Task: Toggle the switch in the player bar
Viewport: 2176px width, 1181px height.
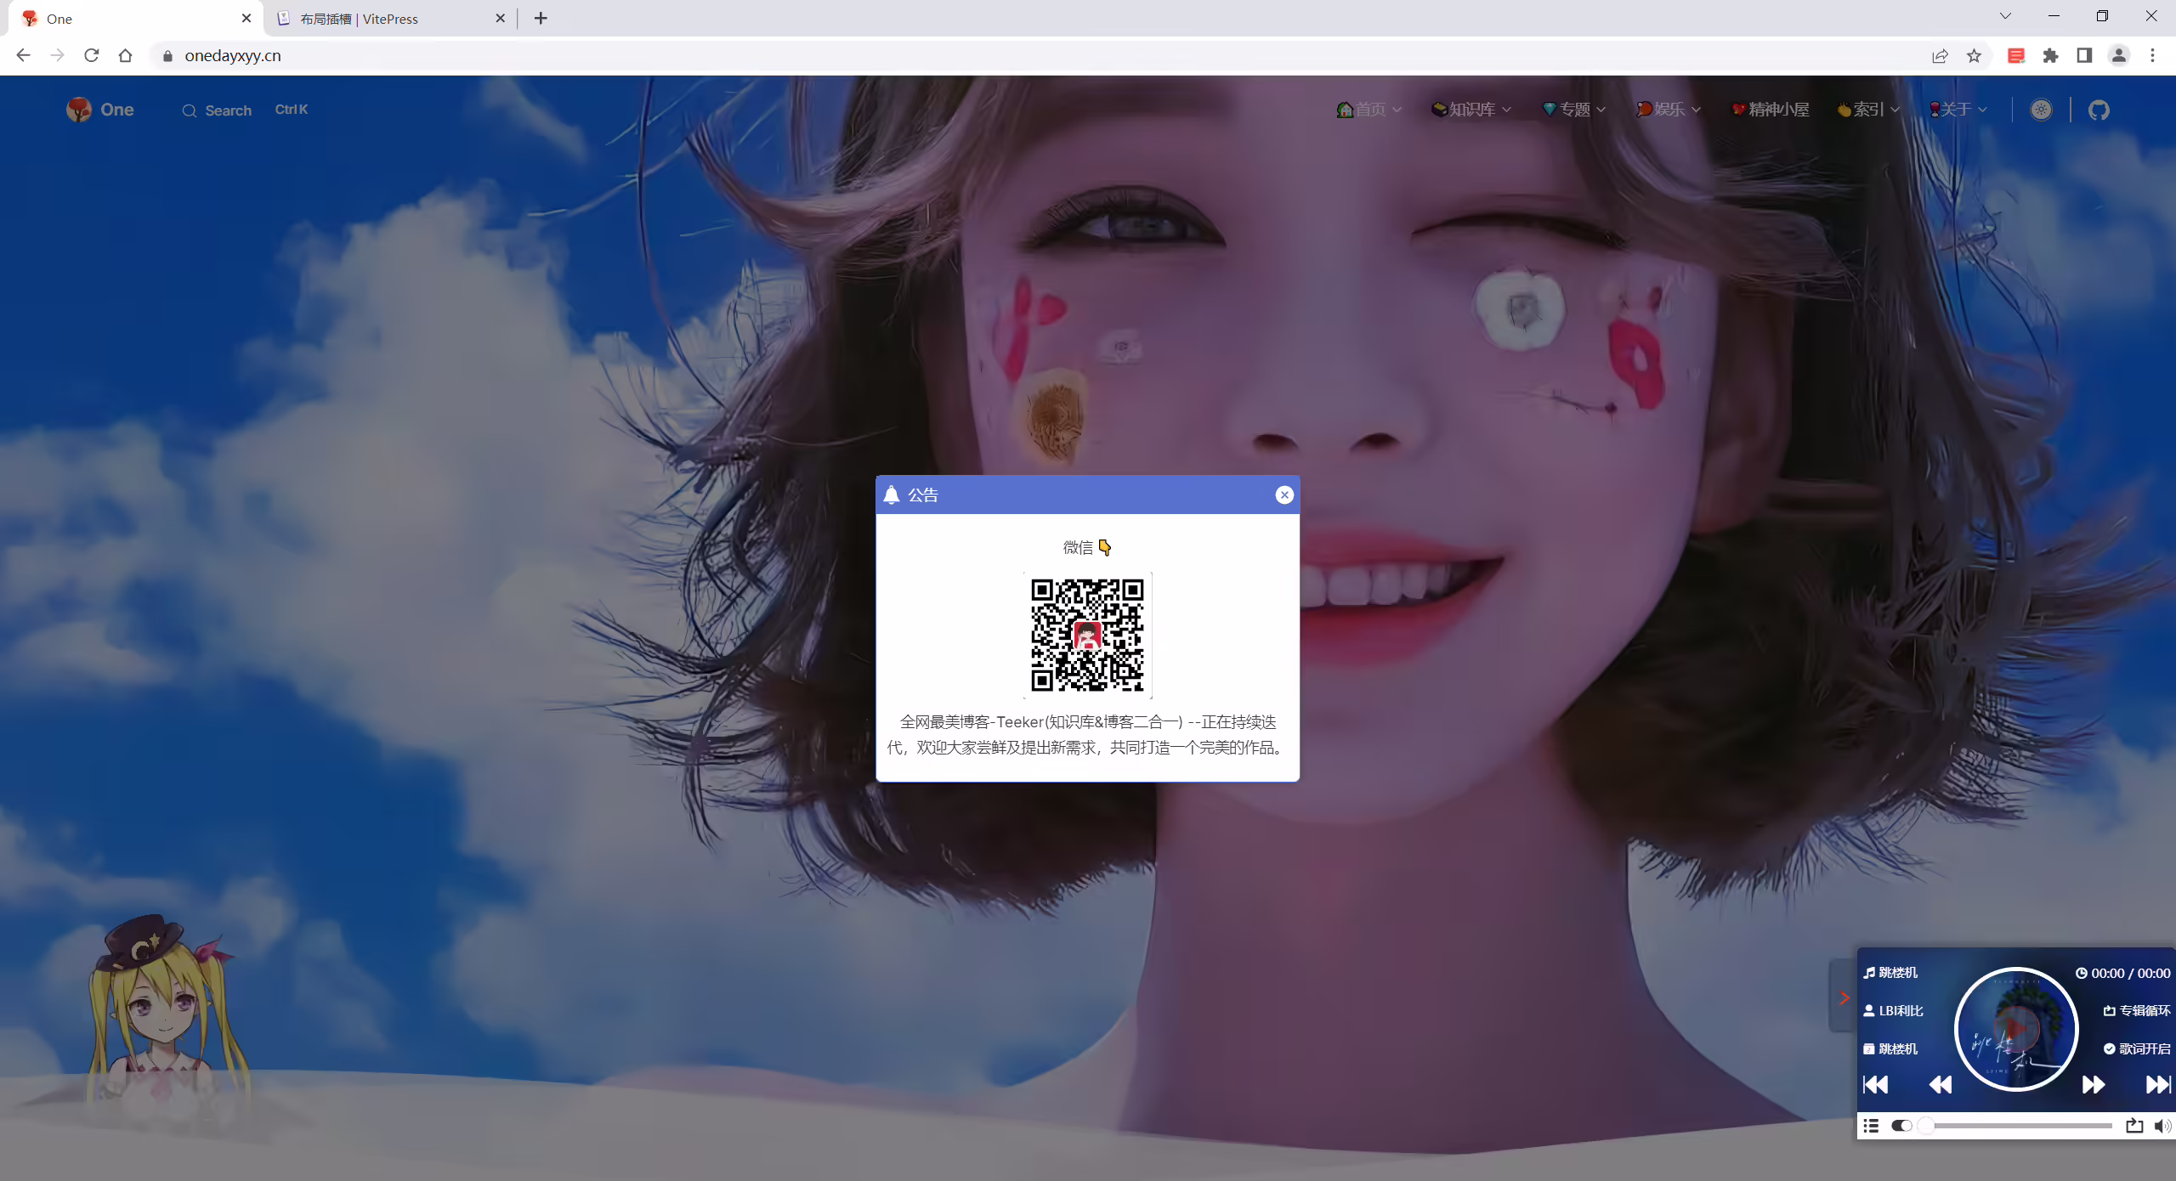Action: pos(1901,1126)
